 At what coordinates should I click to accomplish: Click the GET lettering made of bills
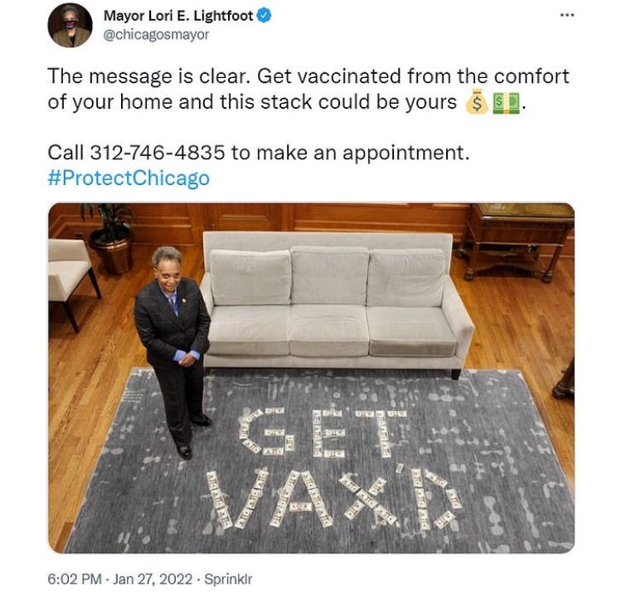point(323,433)
